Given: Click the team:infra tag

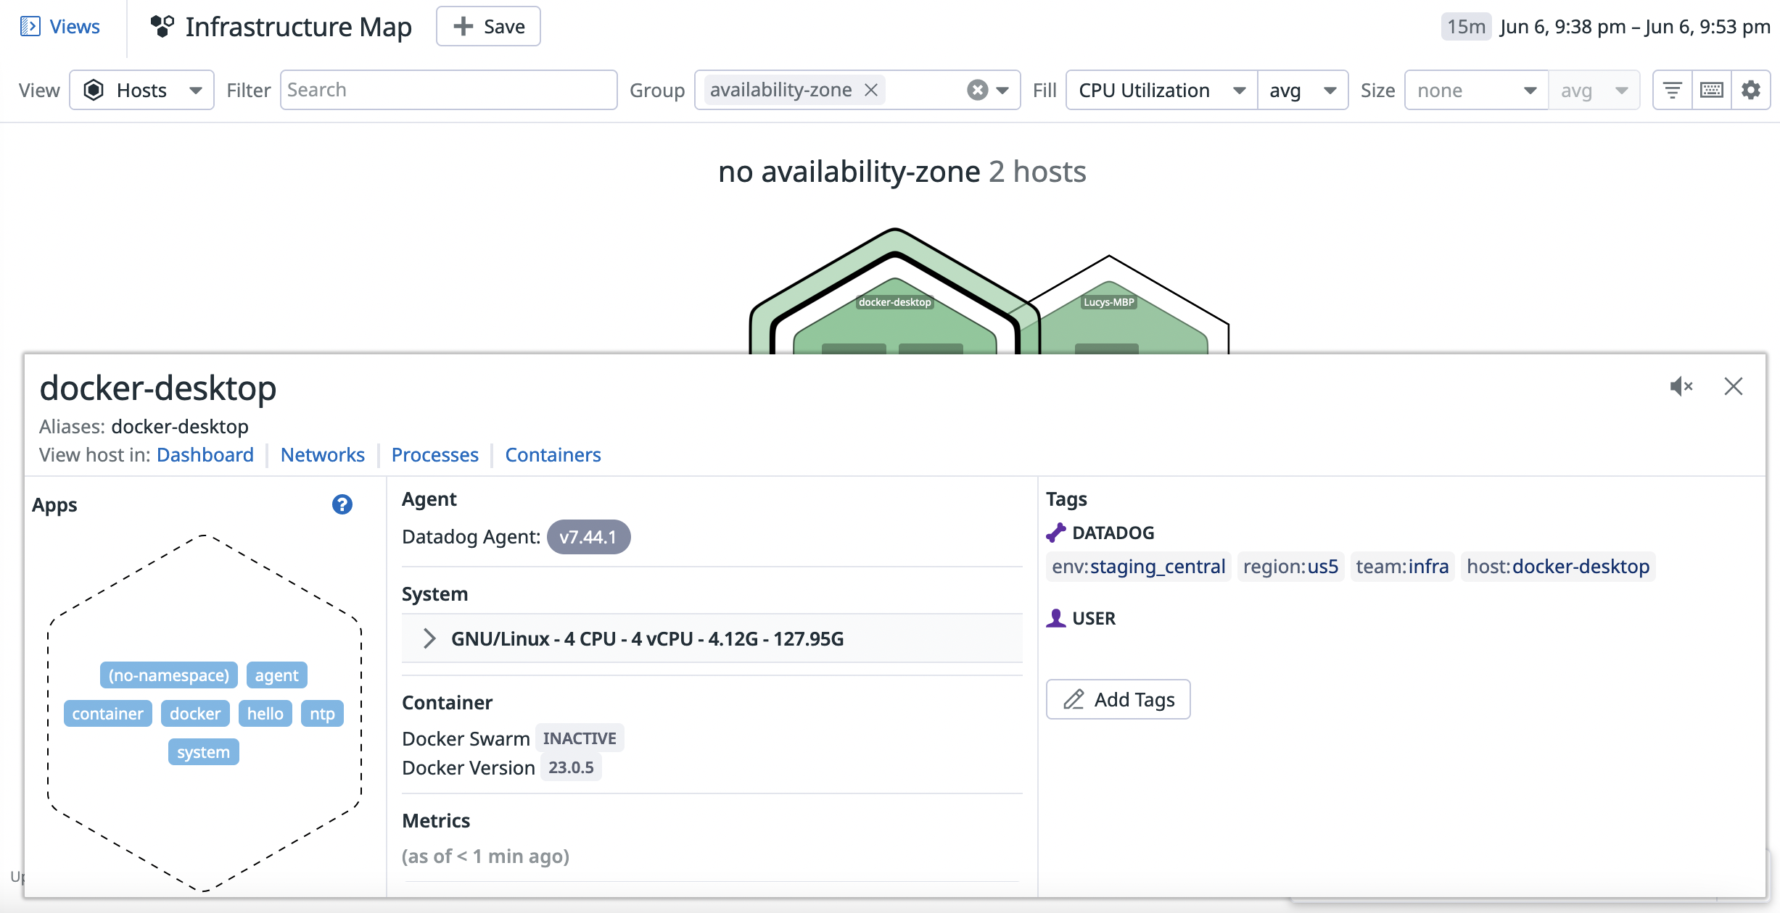Looking at the screenshot, I should (1402, 566).
